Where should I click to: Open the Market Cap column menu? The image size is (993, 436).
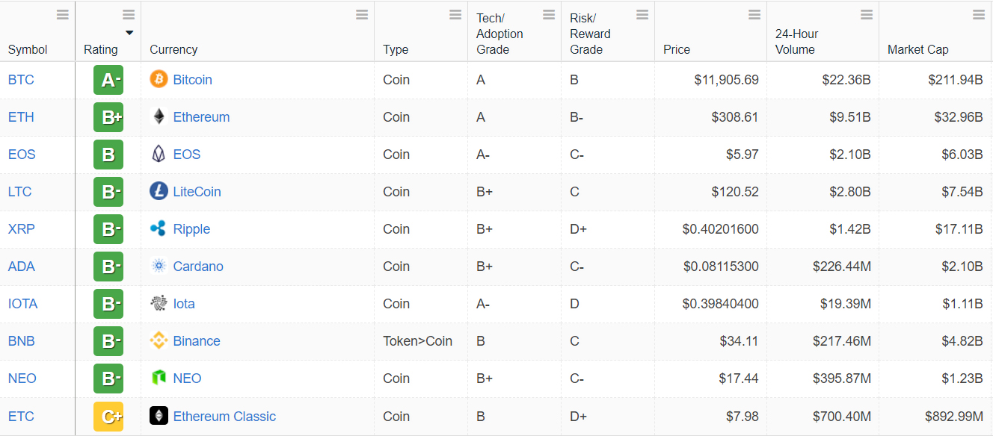coord(979,15)
